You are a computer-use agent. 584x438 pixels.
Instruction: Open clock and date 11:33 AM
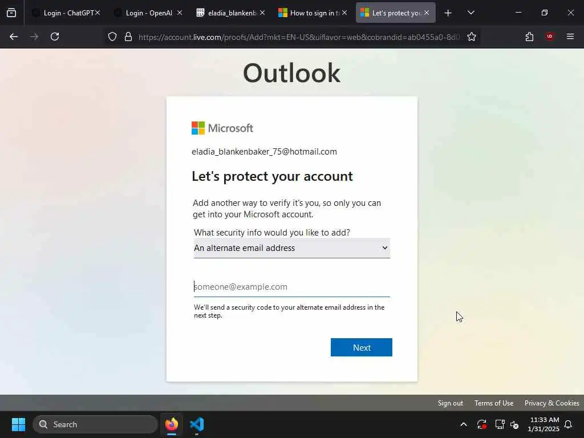[543, 424]
